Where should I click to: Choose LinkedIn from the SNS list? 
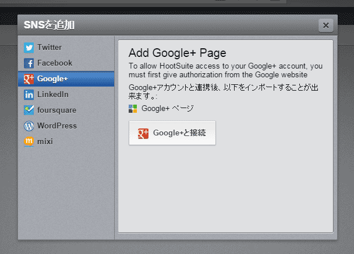(66, 95)
